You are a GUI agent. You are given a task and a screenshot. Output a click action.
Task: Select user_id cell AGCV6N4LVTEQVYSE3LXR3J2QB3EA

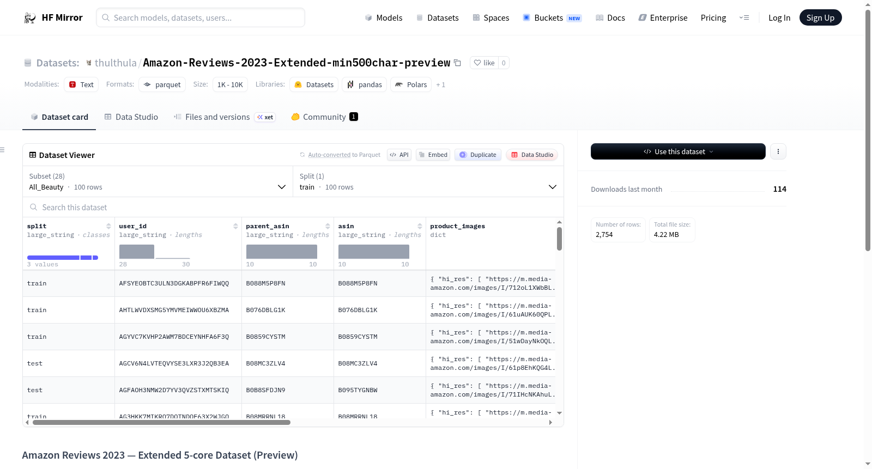click(x=174, y=363)
